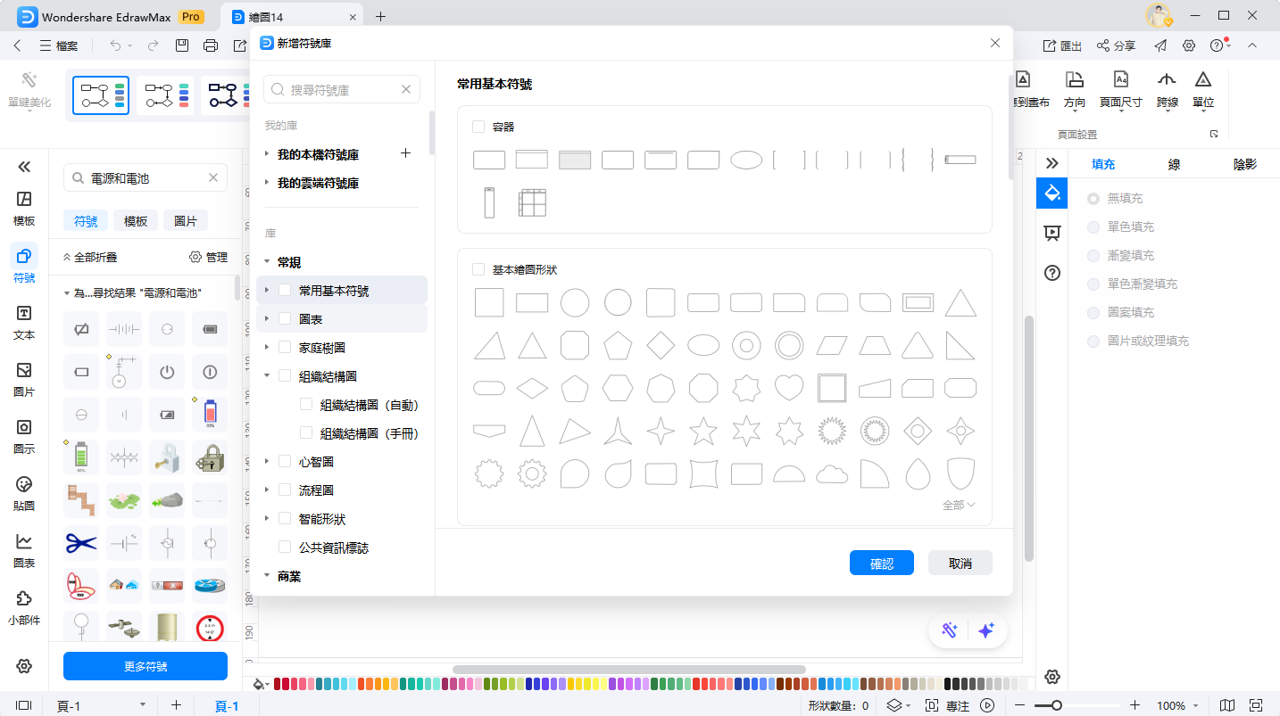This screenshot has height=716, width=1280.
Task: Add a new local symbol library with plus icon
Action: [x=405, y=153]
